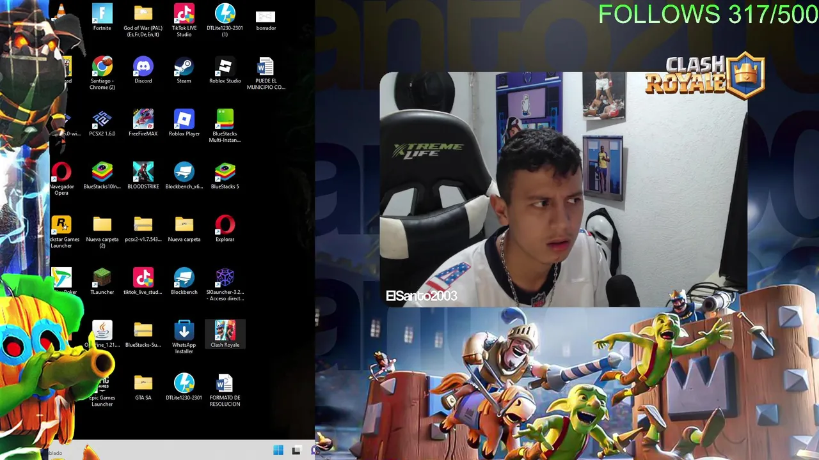The width and height of the screenshot is (819, 460).
Task: Open SKlauncher-3.2 Acceso directo icon
Action: tap(225, 285)
